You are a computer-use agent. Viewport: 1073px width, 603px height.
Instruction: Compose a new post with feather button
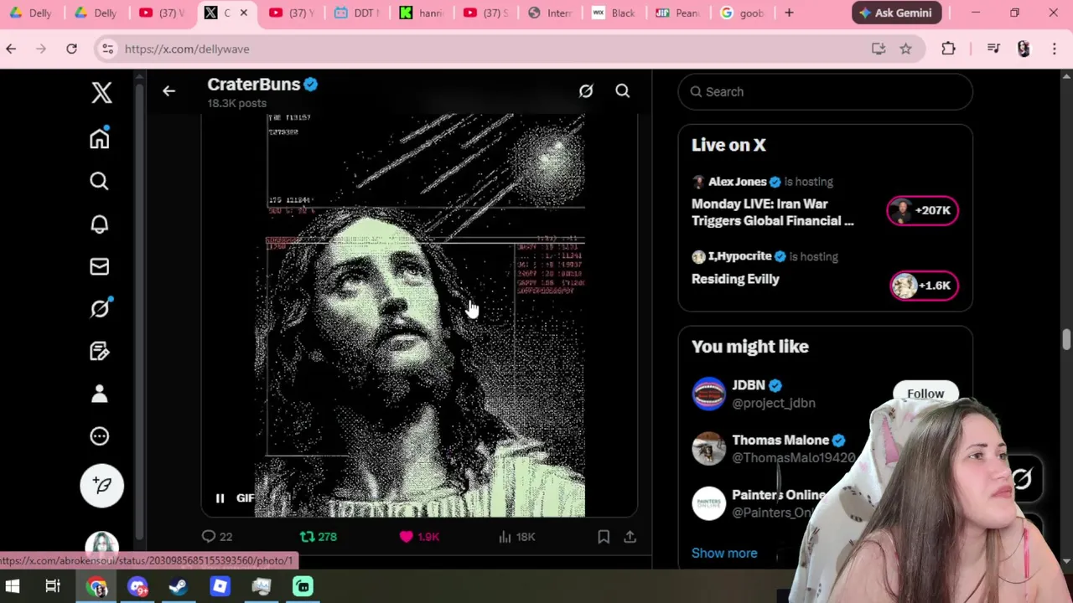coord(101,485)
